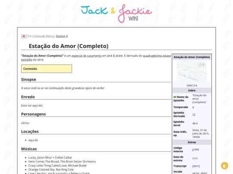The height and width of the screenshot is (174, 233).
Task: Click the 'aqui kk' list item
Action: [33, 140]
